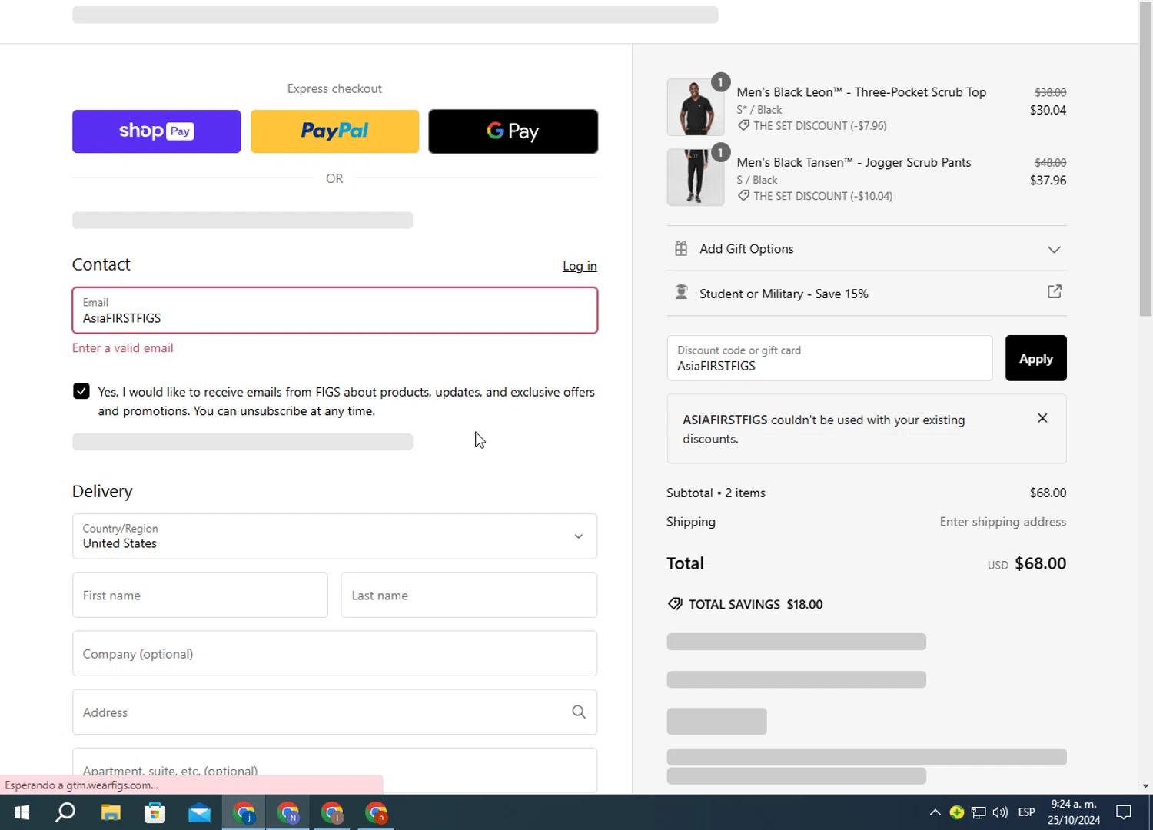Select the Leon Scrub Top thumbnail
1153x830 pixels.
[x=695, y=108]
